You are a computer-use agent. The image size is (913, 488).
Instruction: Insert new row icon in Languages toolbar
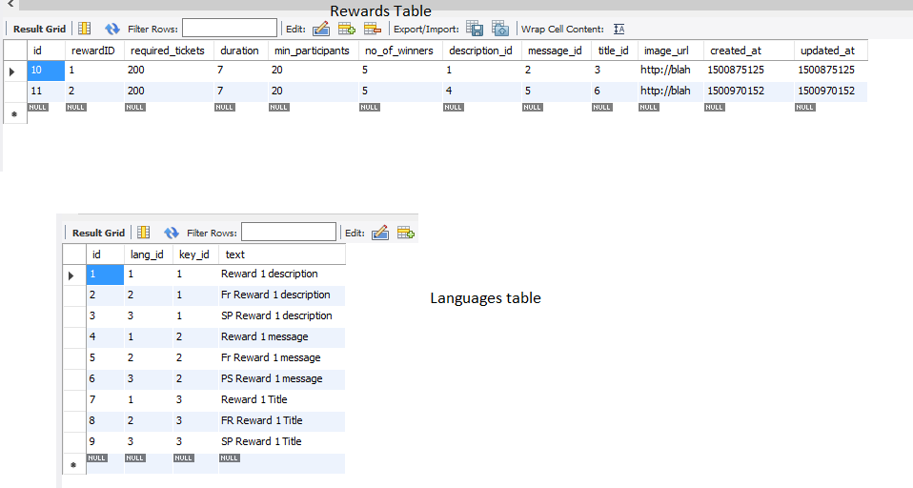406,233
